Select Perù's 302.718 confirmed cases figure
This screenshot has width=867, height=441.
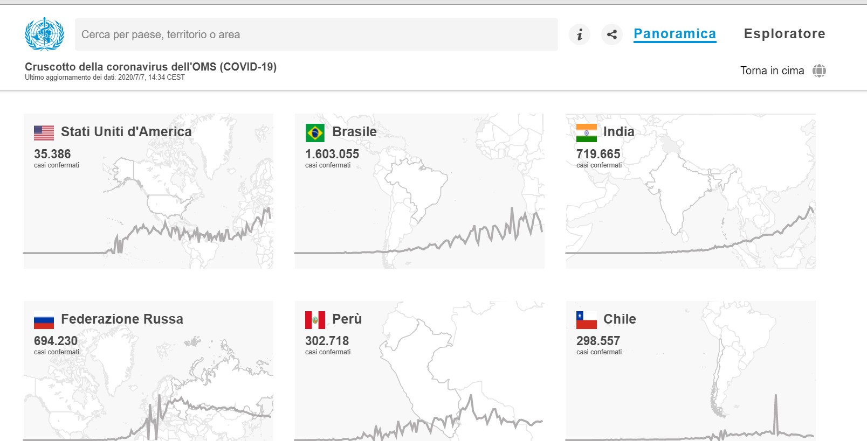coord(327,341)
